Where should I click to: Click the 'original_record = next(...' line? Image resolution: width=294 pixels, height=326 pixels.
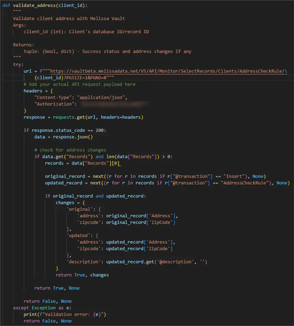(155, 176)
